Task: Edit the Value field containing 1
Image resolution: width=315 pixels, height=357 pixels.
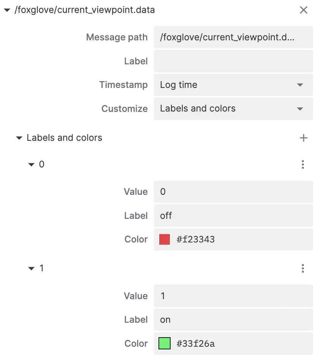Action: (233, 296)
